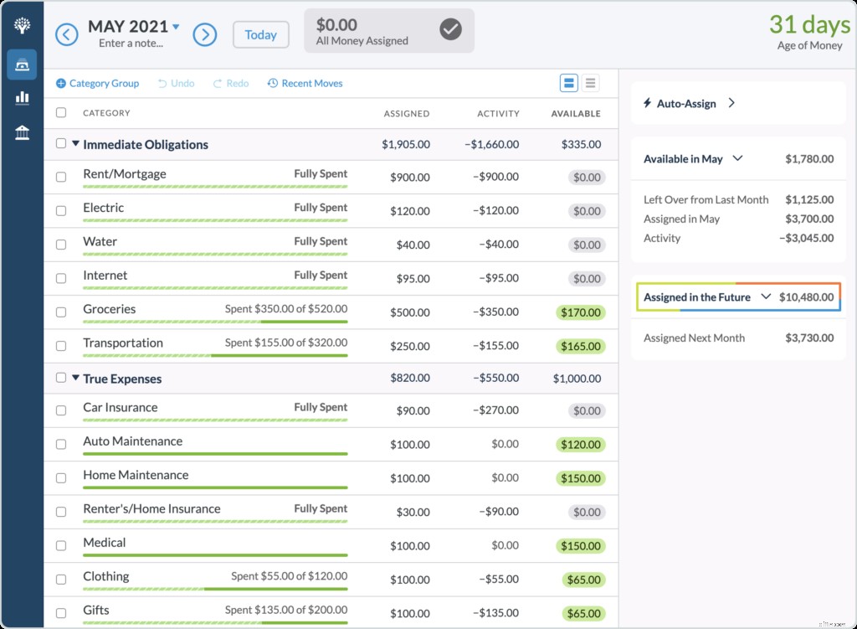Check the Groceries category checkbox
857x629 pixels.
[60, 312]
